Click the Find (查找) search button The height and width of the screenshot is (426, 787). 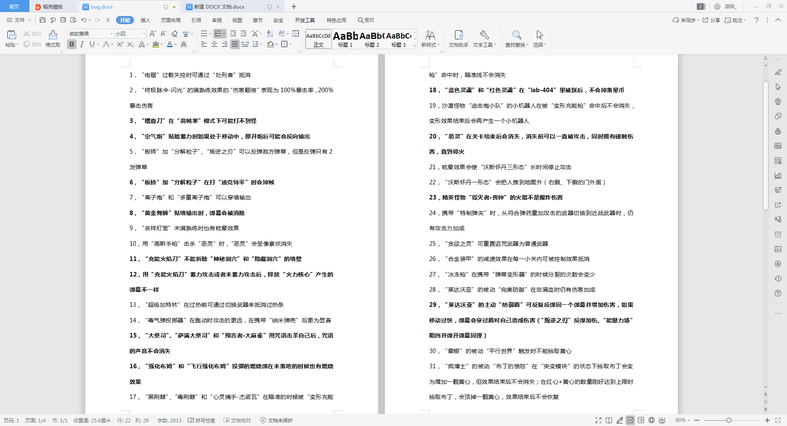366,20
